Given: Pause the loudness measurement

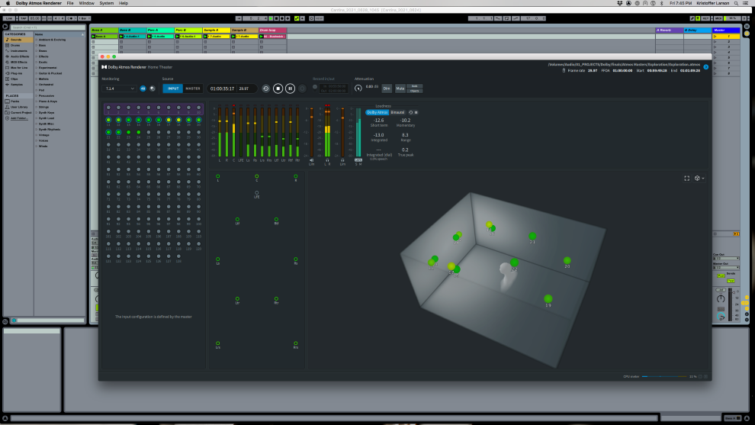Looking at the screenshot, I should [x=416, y=112].
